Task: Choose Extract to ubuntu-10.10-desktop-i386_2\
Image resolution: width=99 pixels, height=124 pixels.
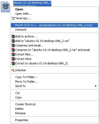Action: (54, 63)
